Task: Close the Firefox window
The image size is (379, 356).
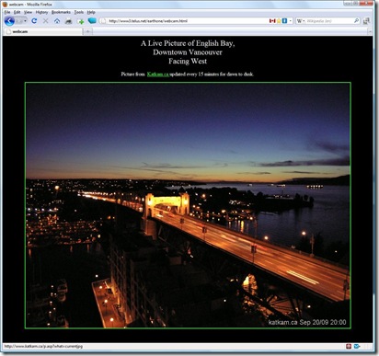Action: 367,4
